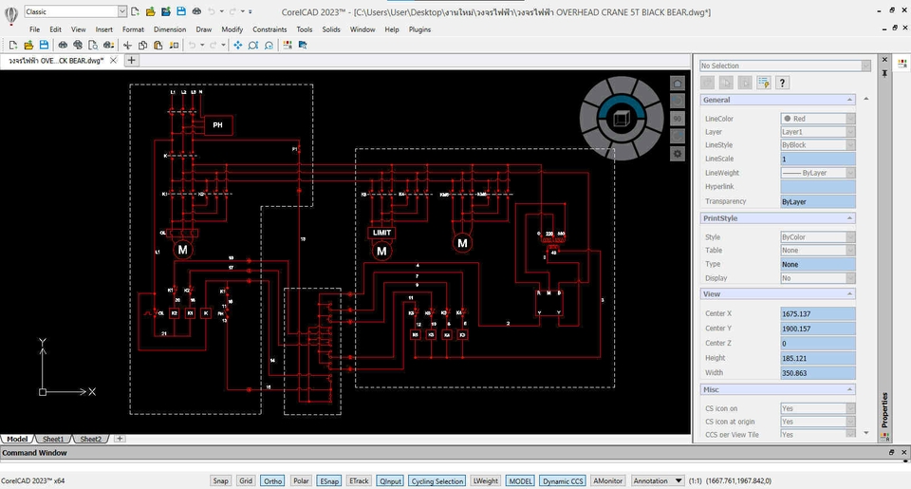Click the view cube center box

click(x=622, y=118)
